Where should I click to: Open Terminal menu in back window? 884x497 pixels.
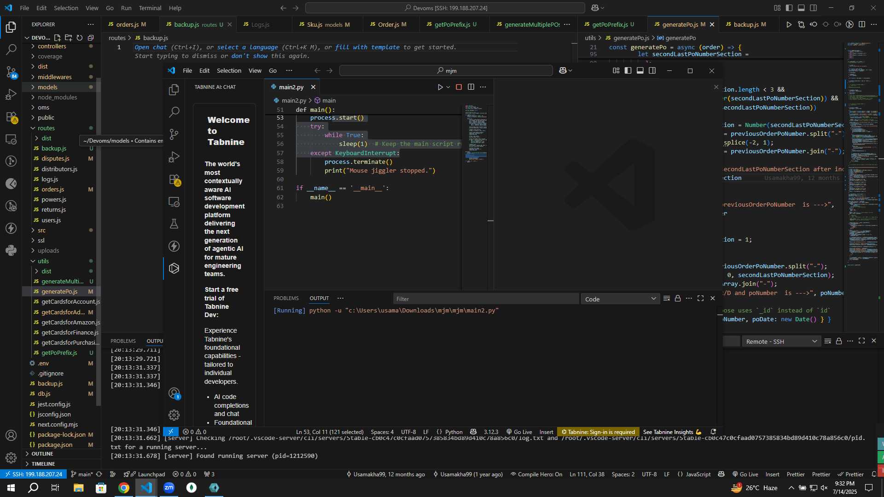coord(150,8)
